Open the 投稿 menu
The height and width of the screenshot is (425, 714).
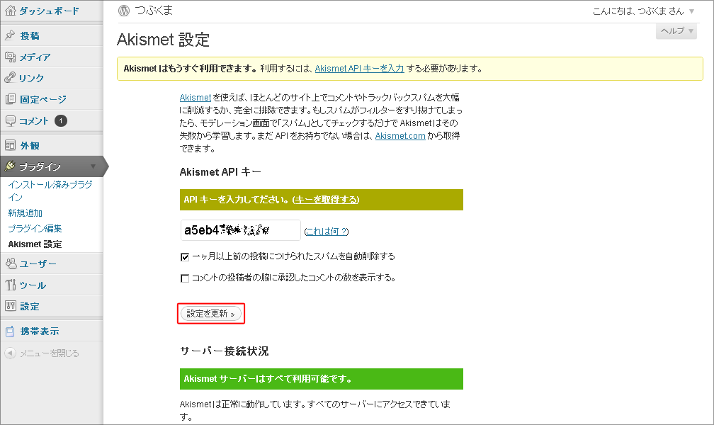point(30,35)
